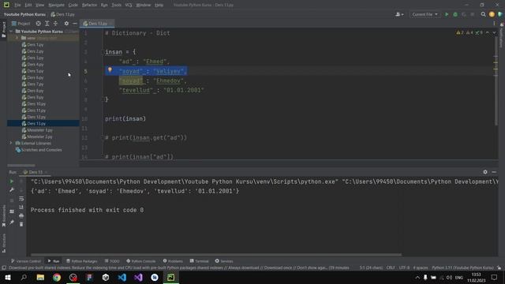Open the Refactor menu

[x=89, y=5]
